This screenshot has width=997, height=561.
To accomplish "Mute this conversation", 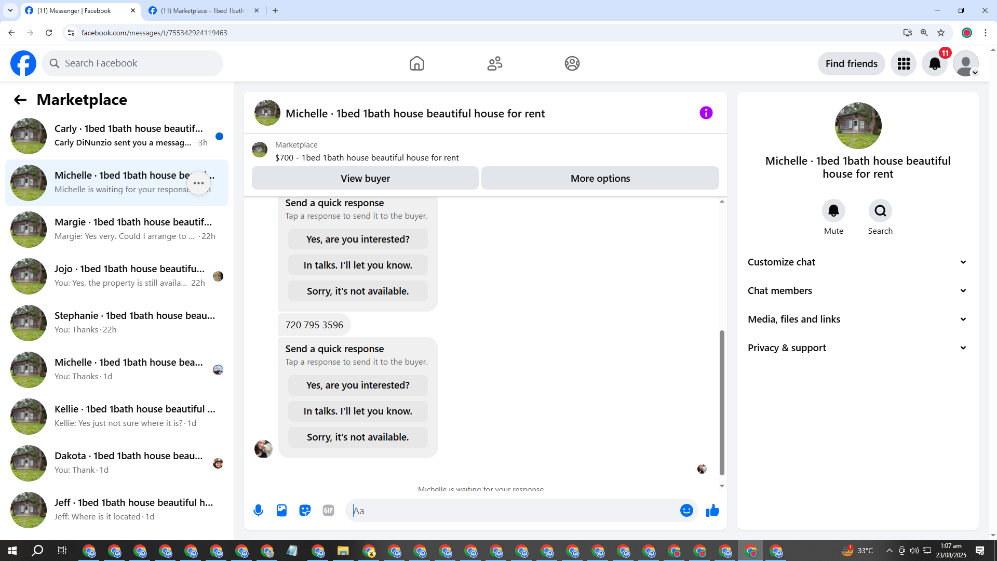I will point(833,211).
